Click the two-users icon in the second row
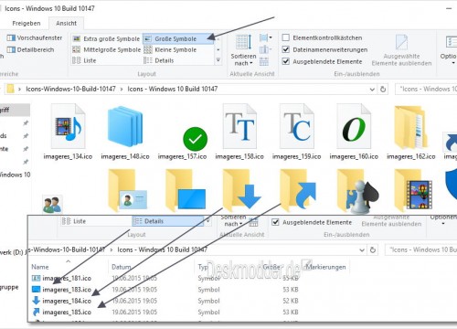The height and width of the screenshot is (329, 457). point(52,204)
